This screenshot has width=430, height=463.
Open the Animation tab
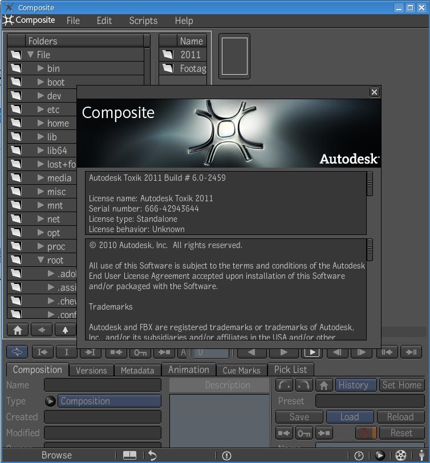(188, 369)
